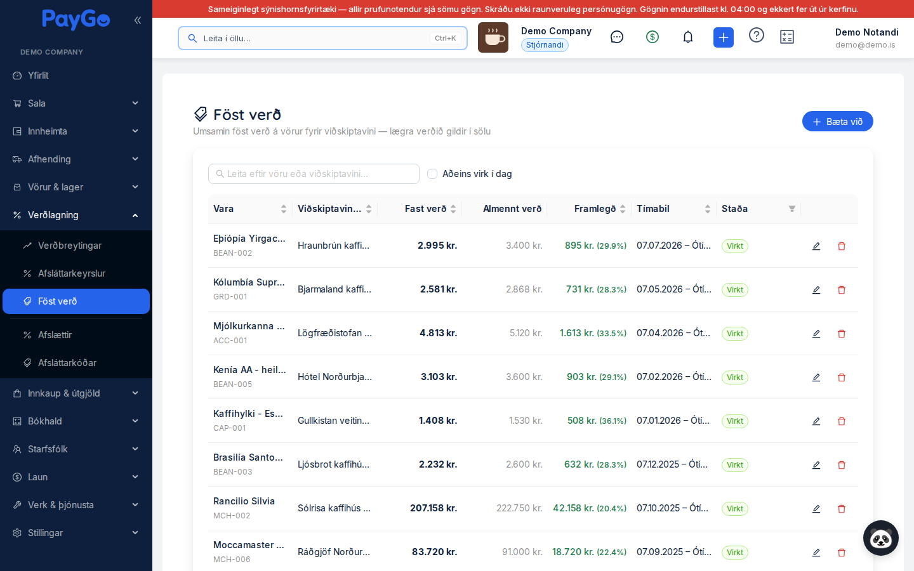Viewport: 914px width, 571px height.
Task: Open Afsláttarkeyrslur submenu item
Action: tap(76, 273)
